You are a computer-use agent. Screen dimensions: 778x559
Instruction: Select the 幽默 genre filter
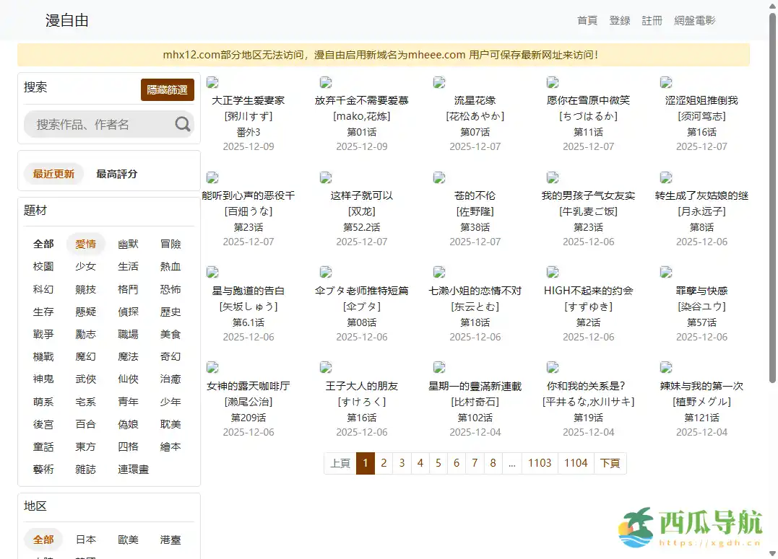(128, 244)
